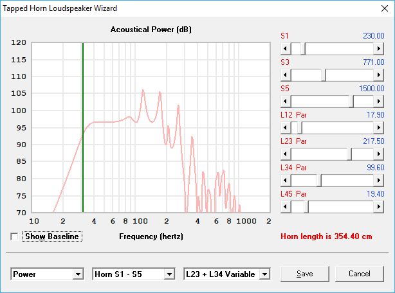This screenshot has width=395, height=293.
Task: Click the Save button
Action: [x=305, y=274]
